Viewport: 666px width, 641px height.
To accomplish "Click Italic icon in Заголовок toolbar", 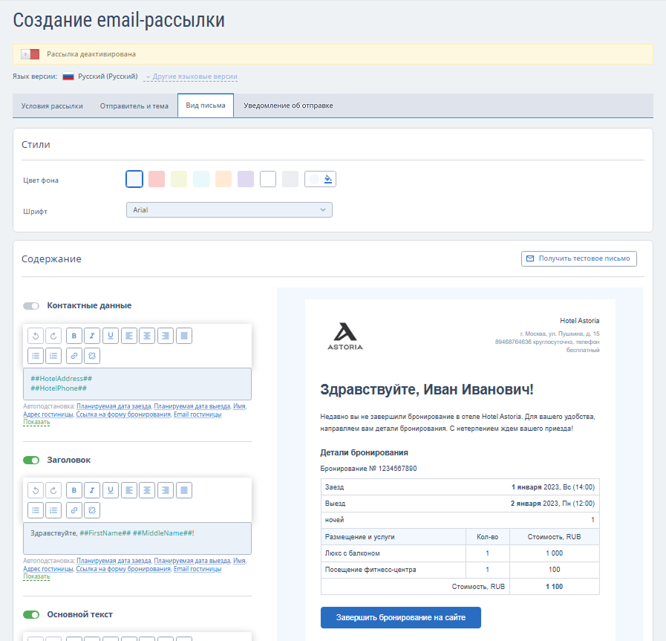I will (92, 490).
